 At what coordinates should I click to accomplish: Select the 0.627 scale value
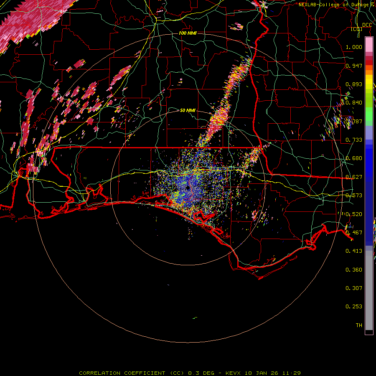click(354, 177)
